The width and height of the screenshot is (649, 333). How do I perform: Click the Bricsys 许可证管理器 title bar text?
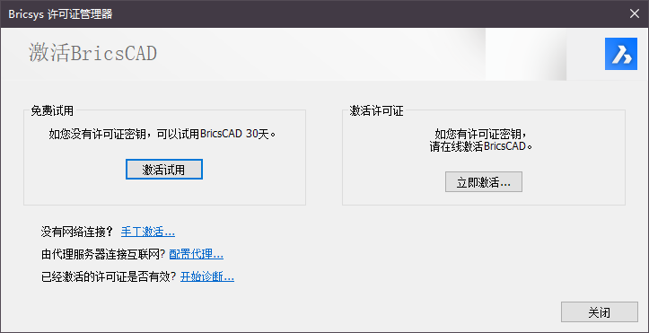click(60, 14)
